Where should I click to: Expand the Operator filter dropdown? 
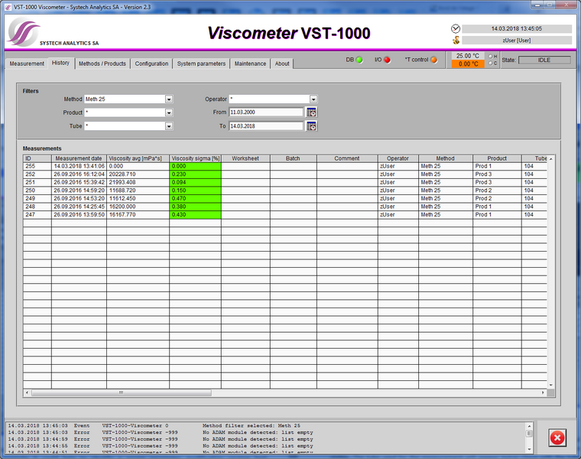tap(313, 99)
